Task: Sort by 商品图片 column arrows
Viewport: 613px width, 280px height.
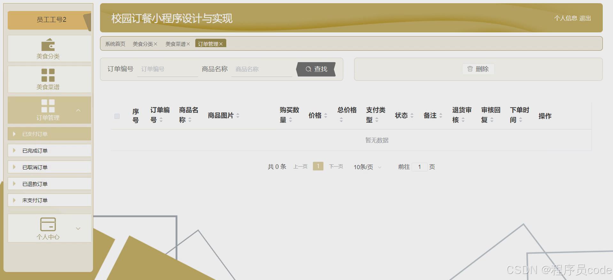Action: coord(238,116)
